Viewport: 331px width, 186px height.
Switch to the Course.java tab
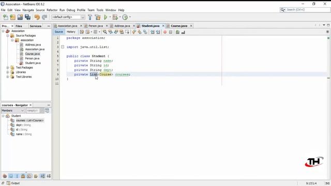pyautogui.click(x=179, y=26)
